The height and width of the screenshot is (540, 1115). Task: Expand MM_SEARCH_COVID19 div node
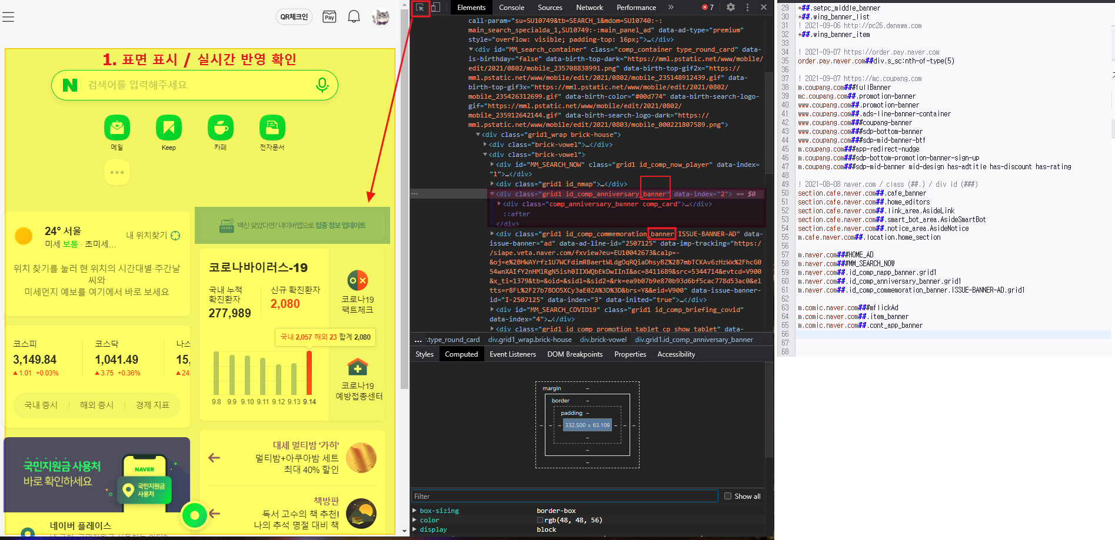coord(492,310)
